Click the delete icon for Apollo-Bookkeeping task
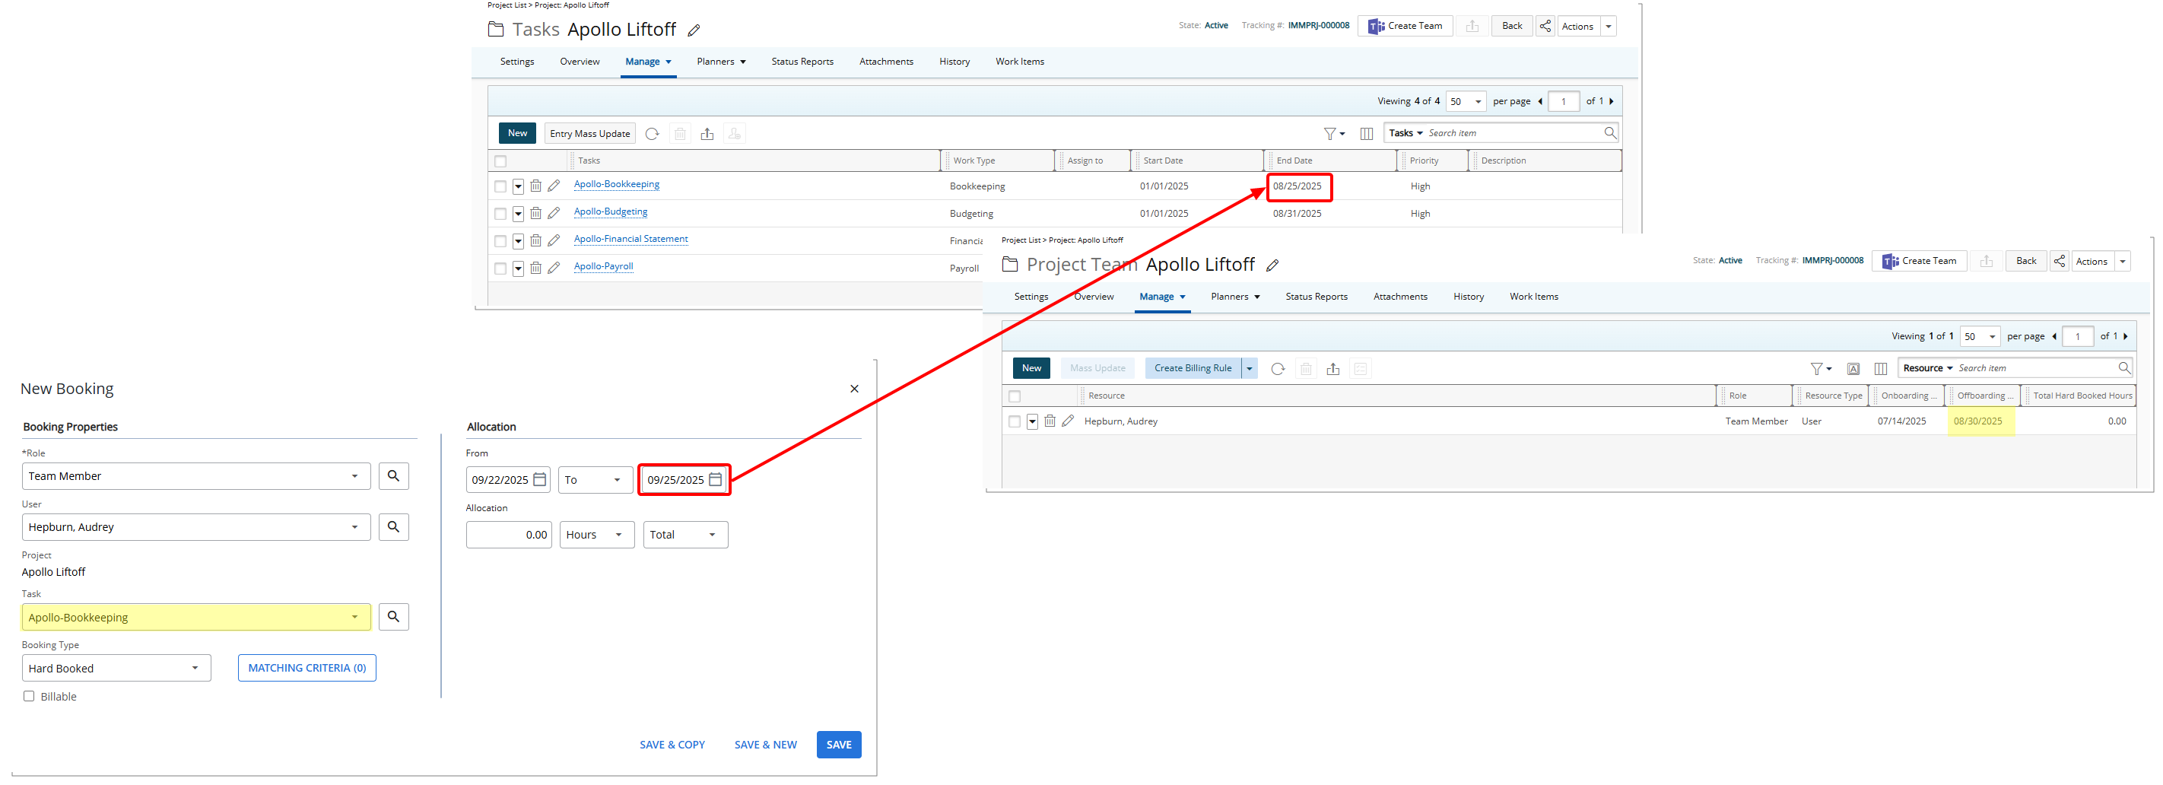This screenshot has width=2163, height=785. click(535, 186)
